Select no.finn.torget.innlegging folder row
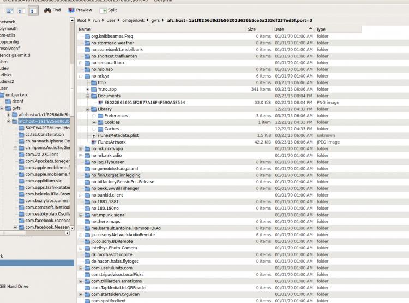Image resolution: width=409 pixels, height=303 pixels. (219, 175)
